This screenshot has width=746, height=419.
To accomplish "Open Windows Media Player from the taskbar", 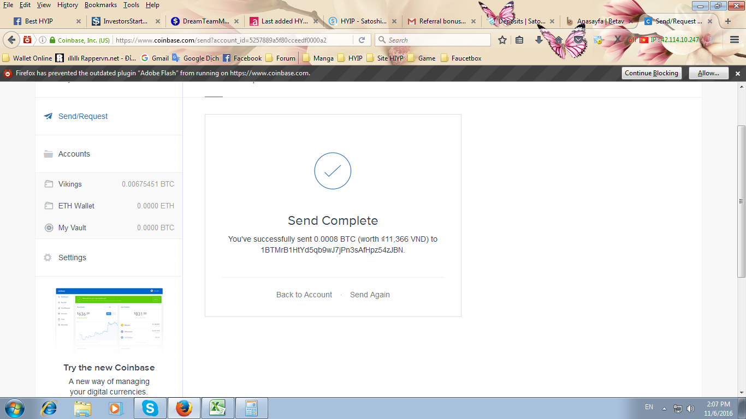I will [115, 408].
